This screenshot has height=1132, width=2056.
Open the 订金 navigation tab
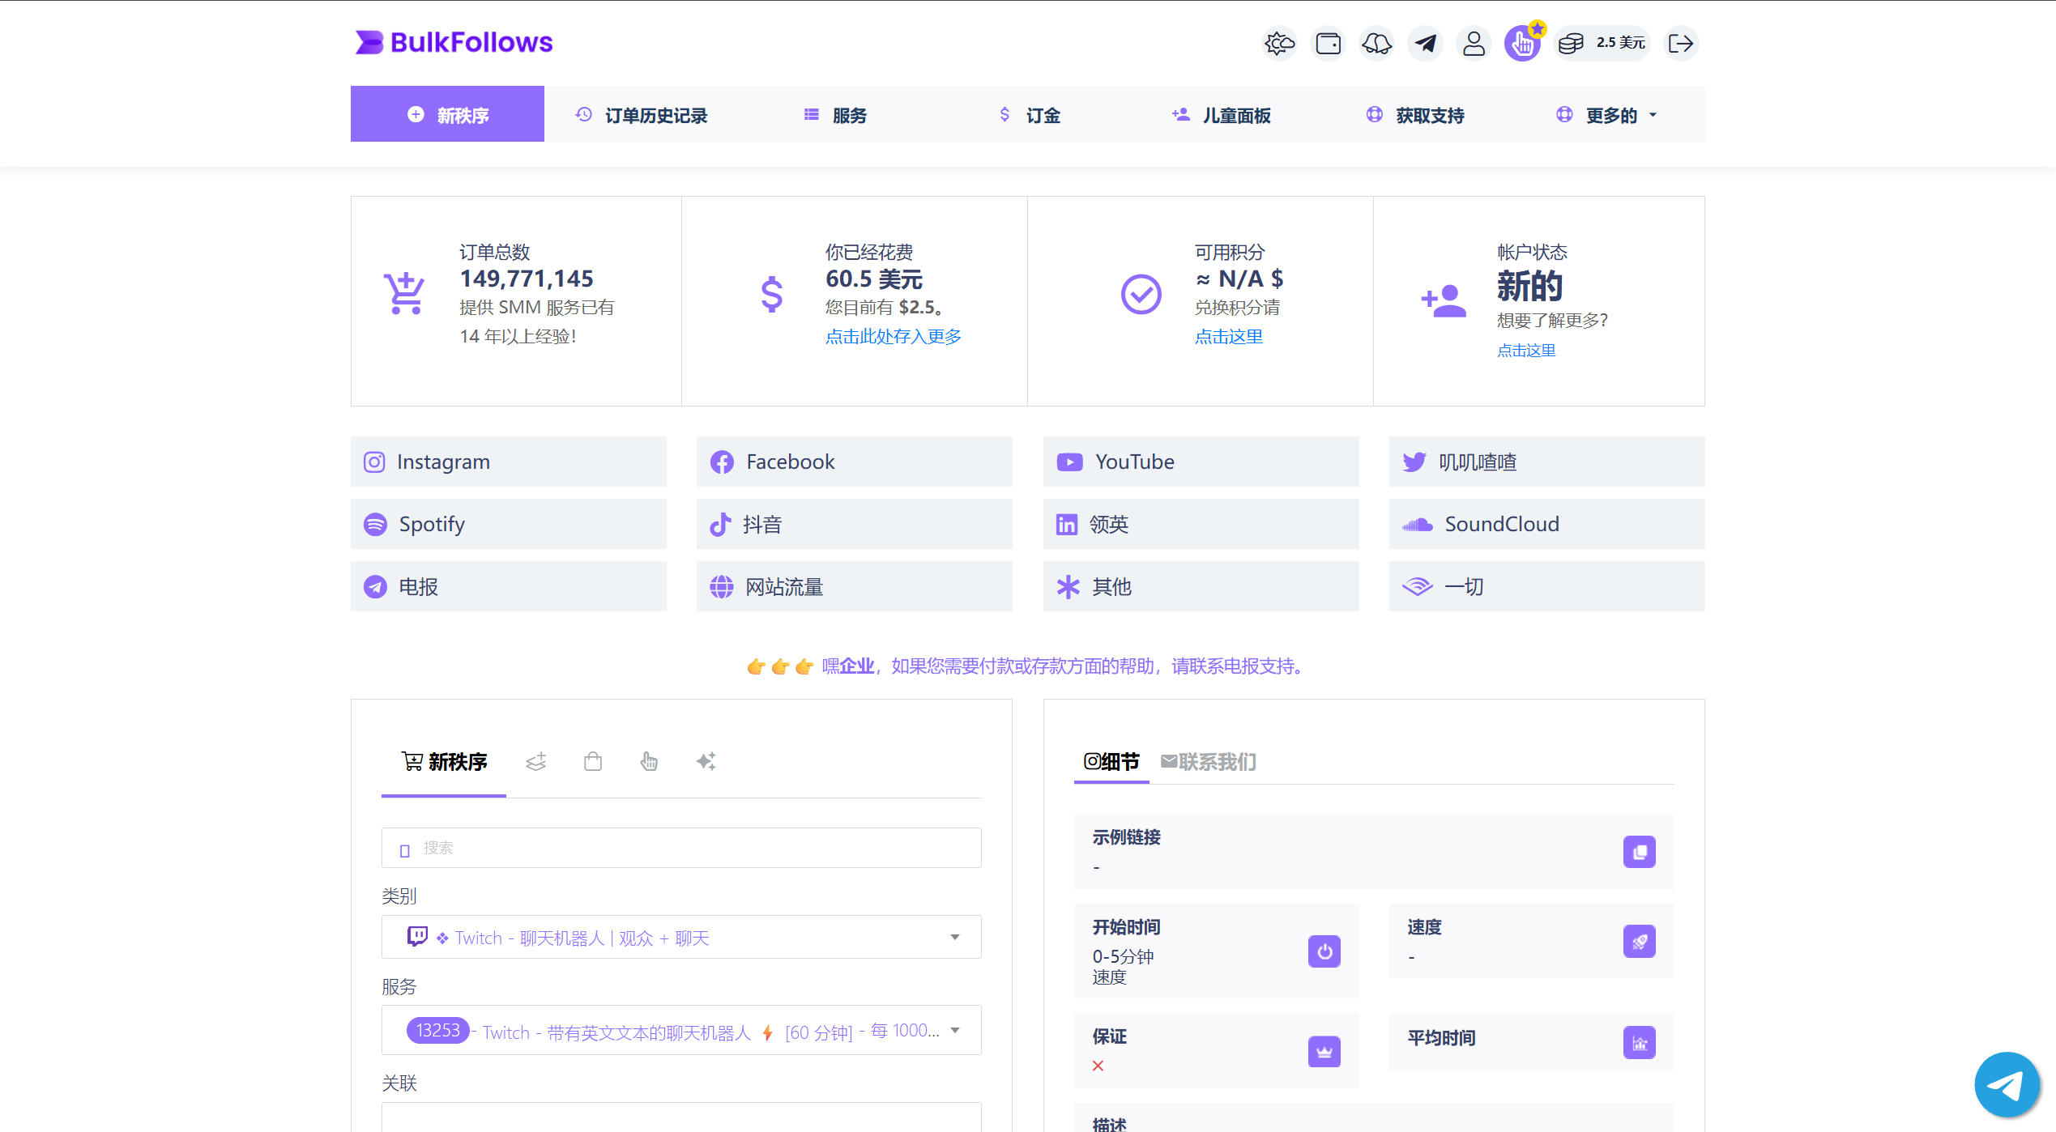tap(1028, 114)
